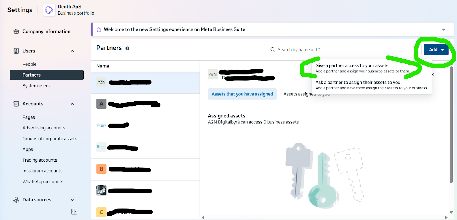Expand the welcome banner chevron
The image size is (457, 220).
[x=444, y=29]
